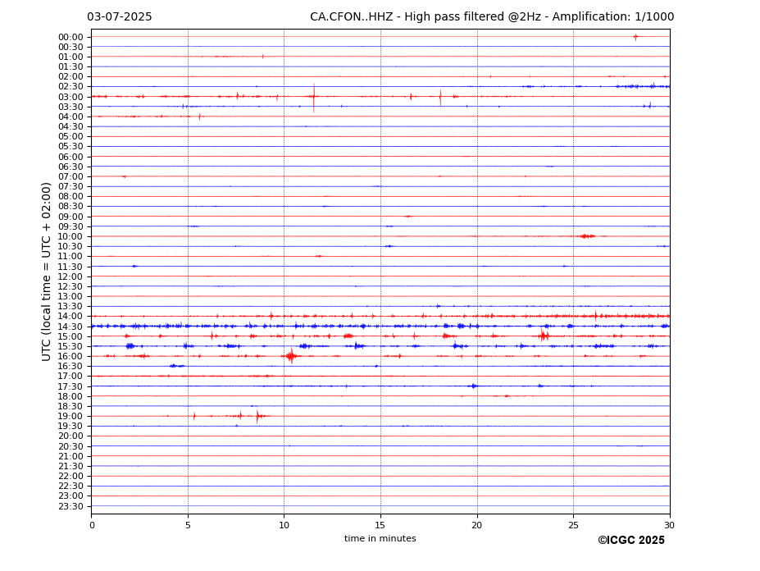760x571 pixels.
Task: Click the ©ICGC 2025 copyright text
Action: (631, 541)
